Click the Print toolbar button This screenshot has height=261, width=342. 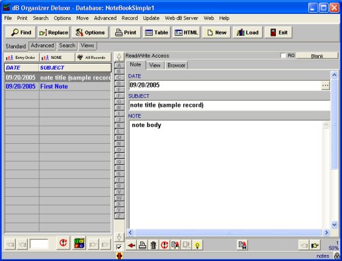click(126, 32)
